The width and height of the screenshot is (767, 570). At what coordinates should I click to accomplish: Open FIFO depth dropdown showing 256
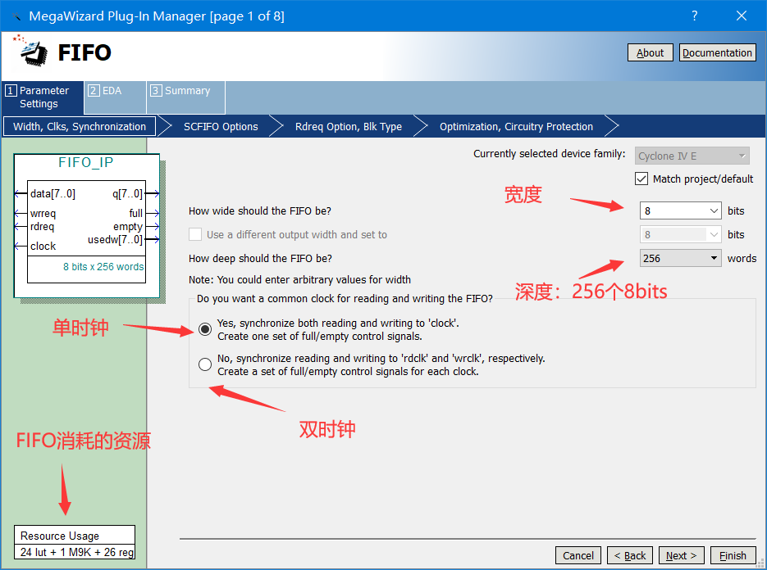(x=680, y=258)
